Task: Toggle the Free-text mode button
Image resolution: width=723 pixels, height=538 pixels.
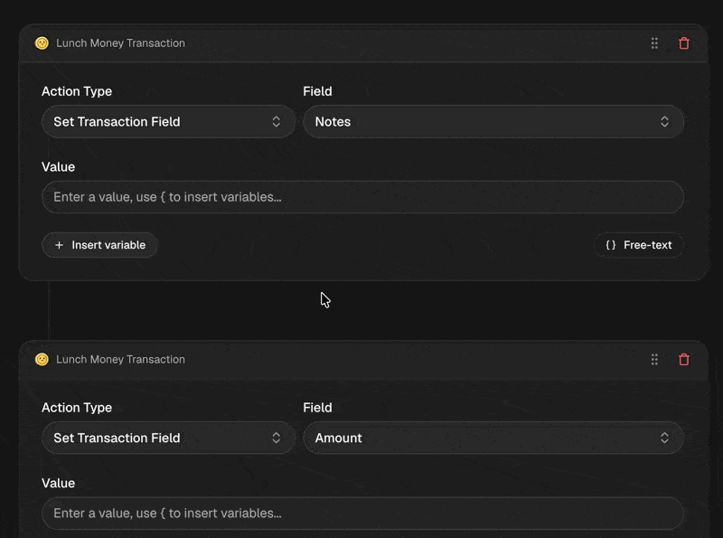Action: (639, 245)
